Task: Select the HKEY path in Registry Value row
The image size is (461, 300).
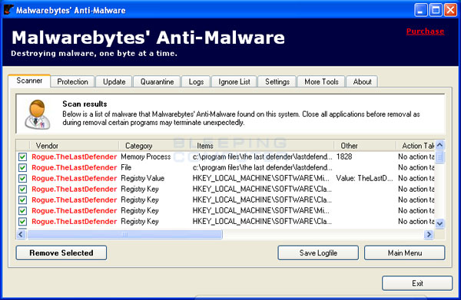Action: (x=261, y=179)
